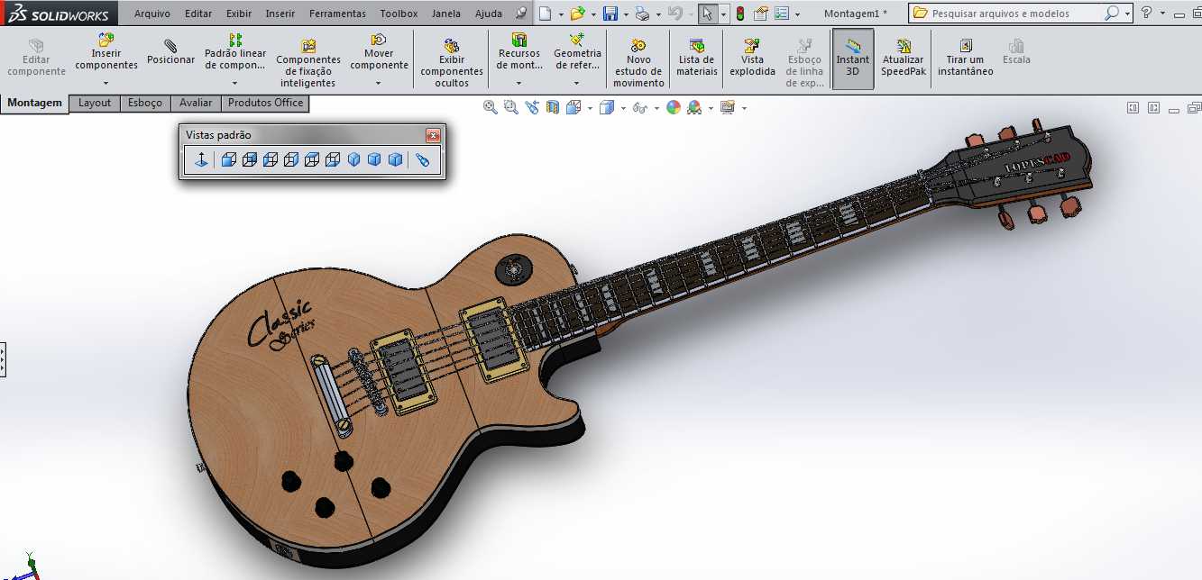
Task: Open the Ferramentas menu
Action: (337, 14)
